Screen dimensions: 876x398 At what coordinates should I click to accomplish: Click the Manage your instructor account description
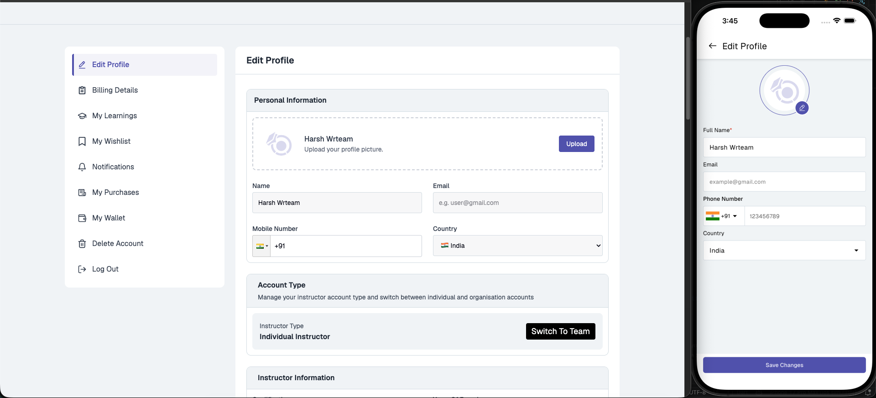tap(396, 298)
